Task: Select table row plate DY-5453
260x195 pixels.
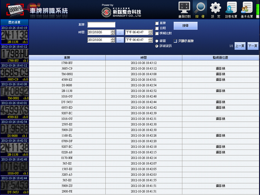Action: click(144, 102)
